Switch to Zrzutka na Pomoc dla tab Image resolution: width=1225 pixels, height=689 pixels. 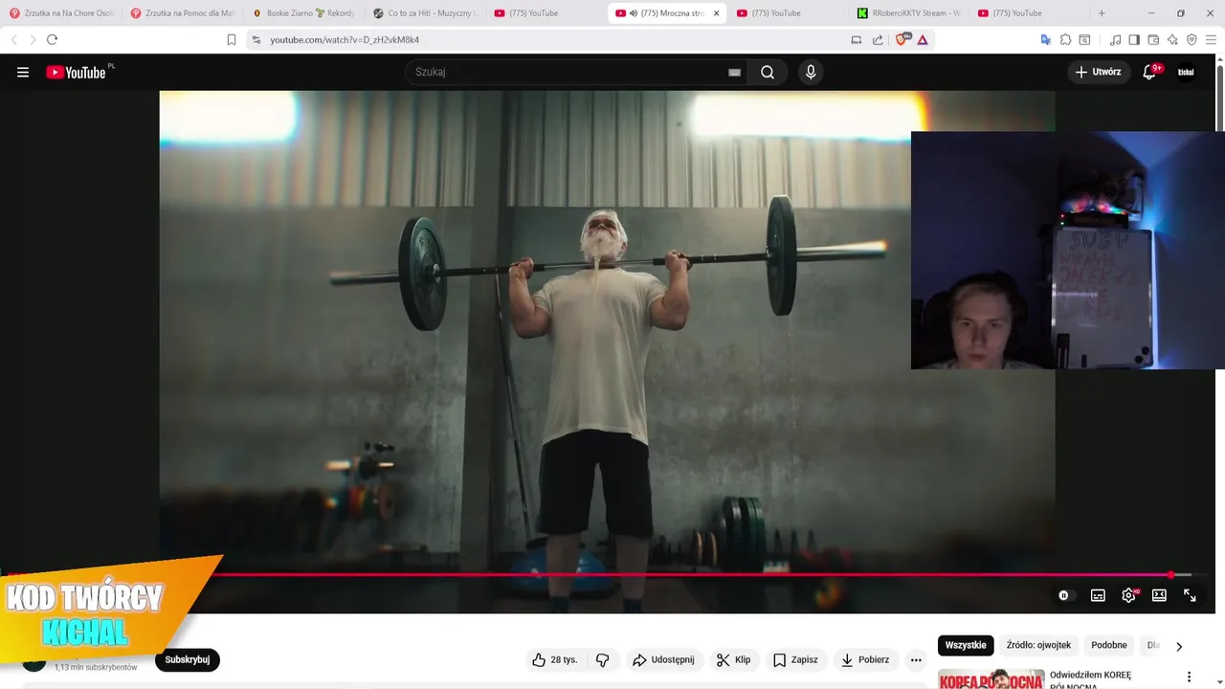click(182, 13)
